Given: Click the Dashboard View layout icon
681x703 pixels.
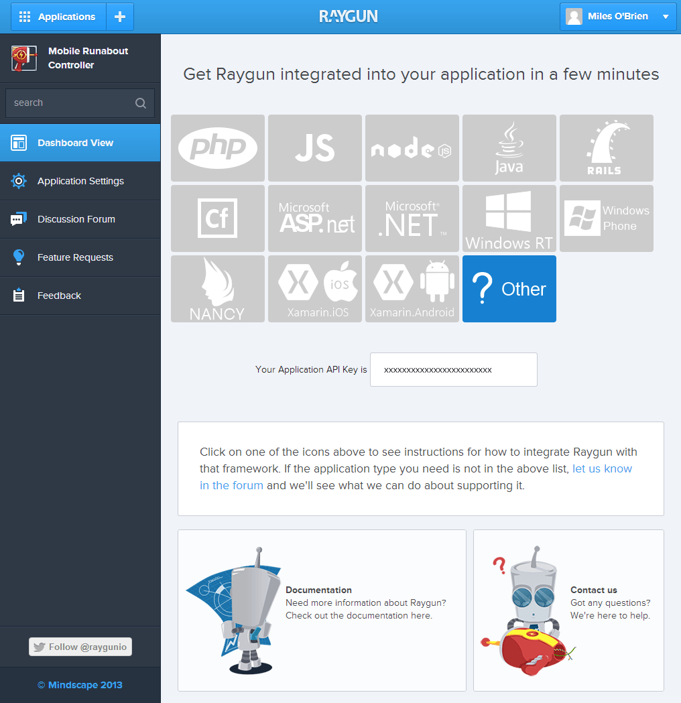Looking at the screenshot, I should [18, 143].
